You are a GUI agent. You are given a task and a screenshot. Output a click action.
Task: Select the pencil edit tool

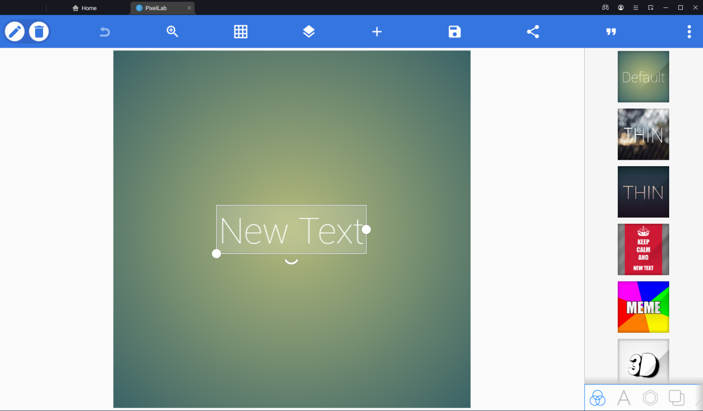click(14, 32)
